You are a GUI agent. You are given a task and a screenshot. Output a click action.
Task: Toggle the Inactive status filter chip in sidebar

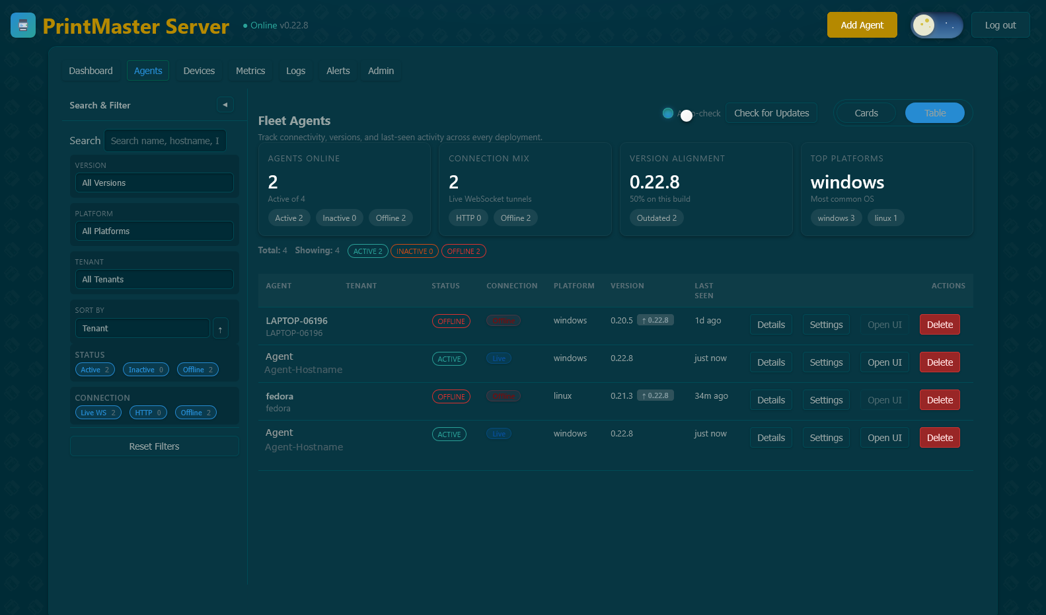pyautogui.click(x=146, y=370)
